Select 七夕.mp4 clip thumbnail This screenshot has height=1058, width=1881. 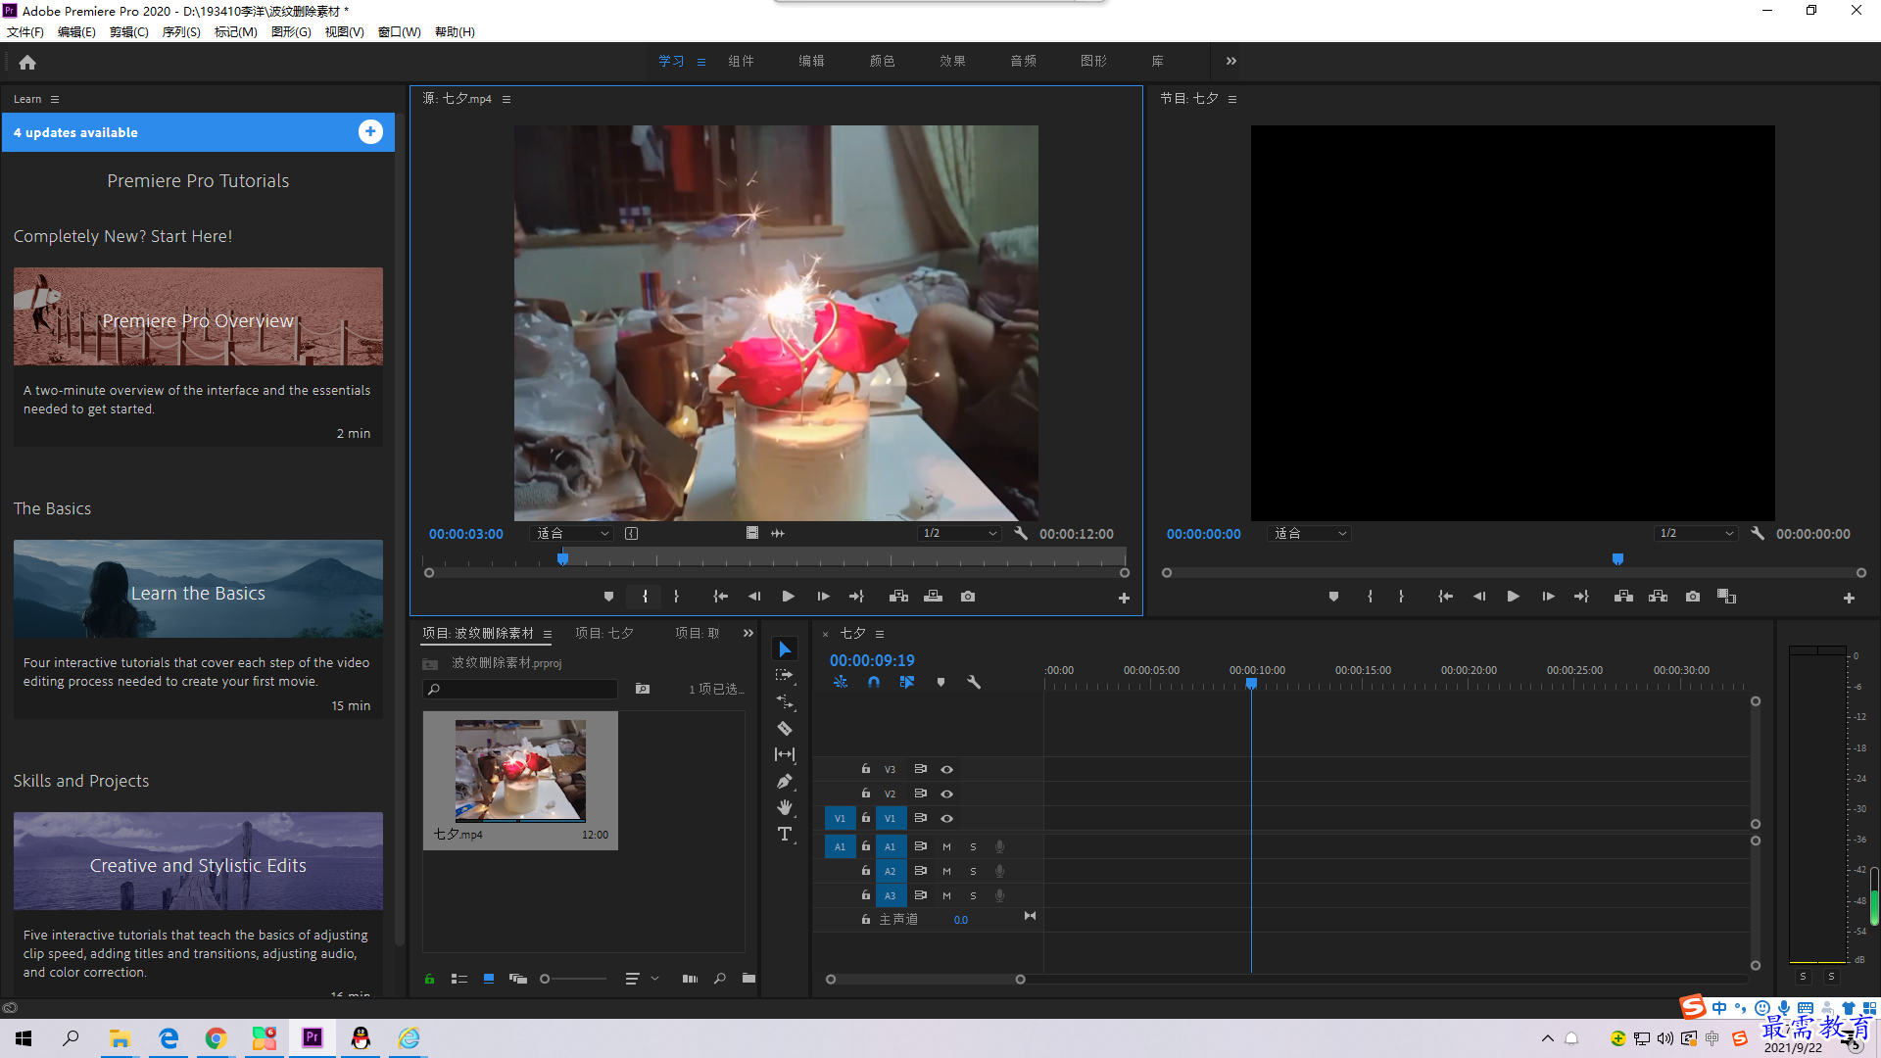pyautogui.click(x=520, y=772)
